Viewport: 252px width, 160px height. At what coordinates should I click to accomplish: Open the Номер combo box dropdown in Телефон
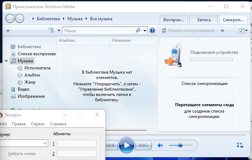[45, 143]
